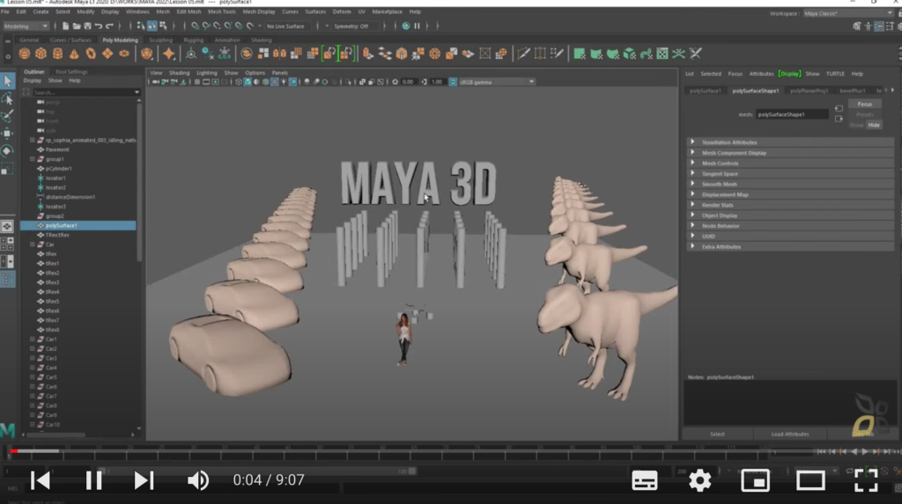Choose the Rotate tool in the toolbox
Image resolution: width=902 pixels, height=504 pixels.
[7, 151]
